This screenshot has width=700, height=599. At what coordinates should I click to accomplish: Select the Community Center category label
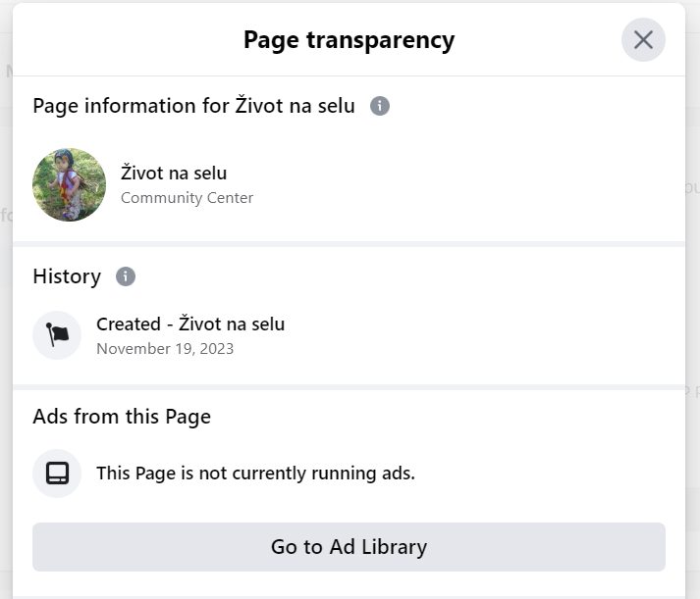coord(187,198)
